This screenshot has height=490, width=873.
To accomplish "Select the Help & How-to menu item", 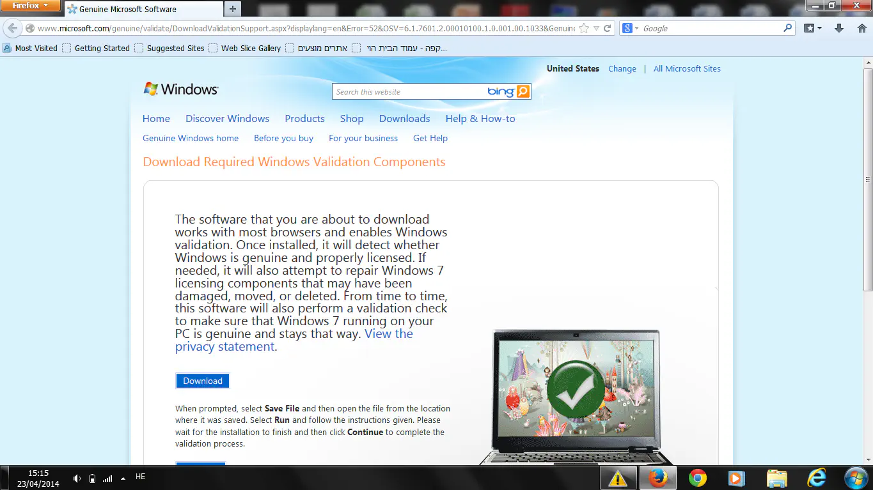I will click(x=480, y=119).
